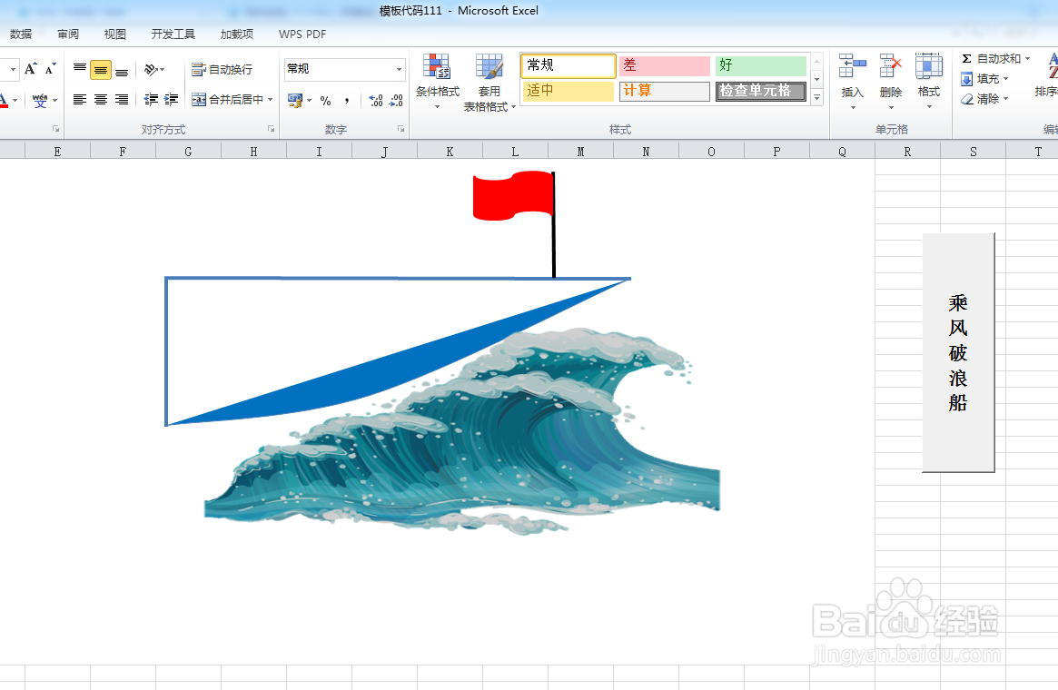The height and width of the screenshot is (690, 1058).
Task: Expand the phonetic guide dropdown arrow
Action: coord(54,101)
